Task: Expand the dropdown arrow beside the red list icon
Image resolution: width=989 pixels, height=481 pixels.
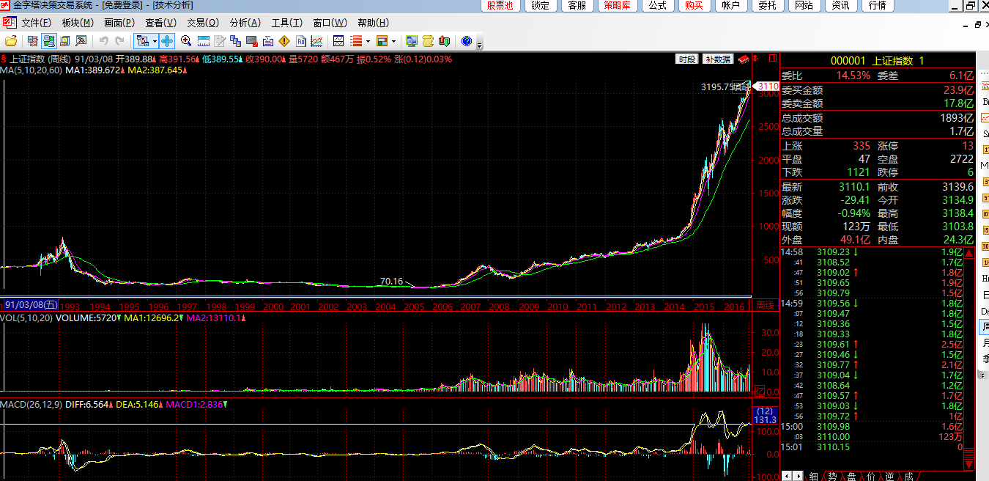Action: tap(368, 41)
